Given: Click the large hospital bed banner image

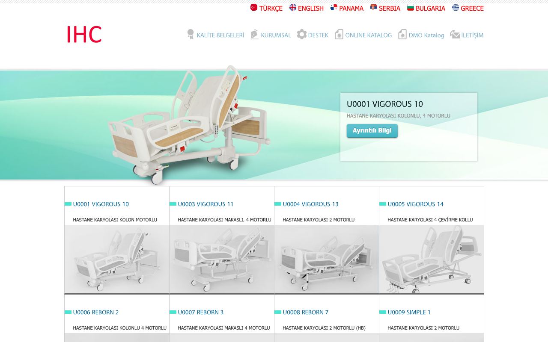Looking at the screenshot, I should point(188,125).
